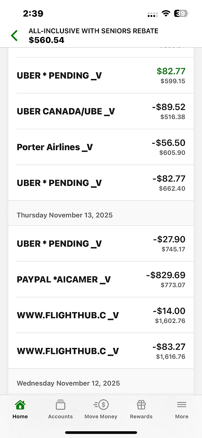This screenshot has height=438, width=202.
Task: Tap the green back arrow
Action: click(14, 35)
